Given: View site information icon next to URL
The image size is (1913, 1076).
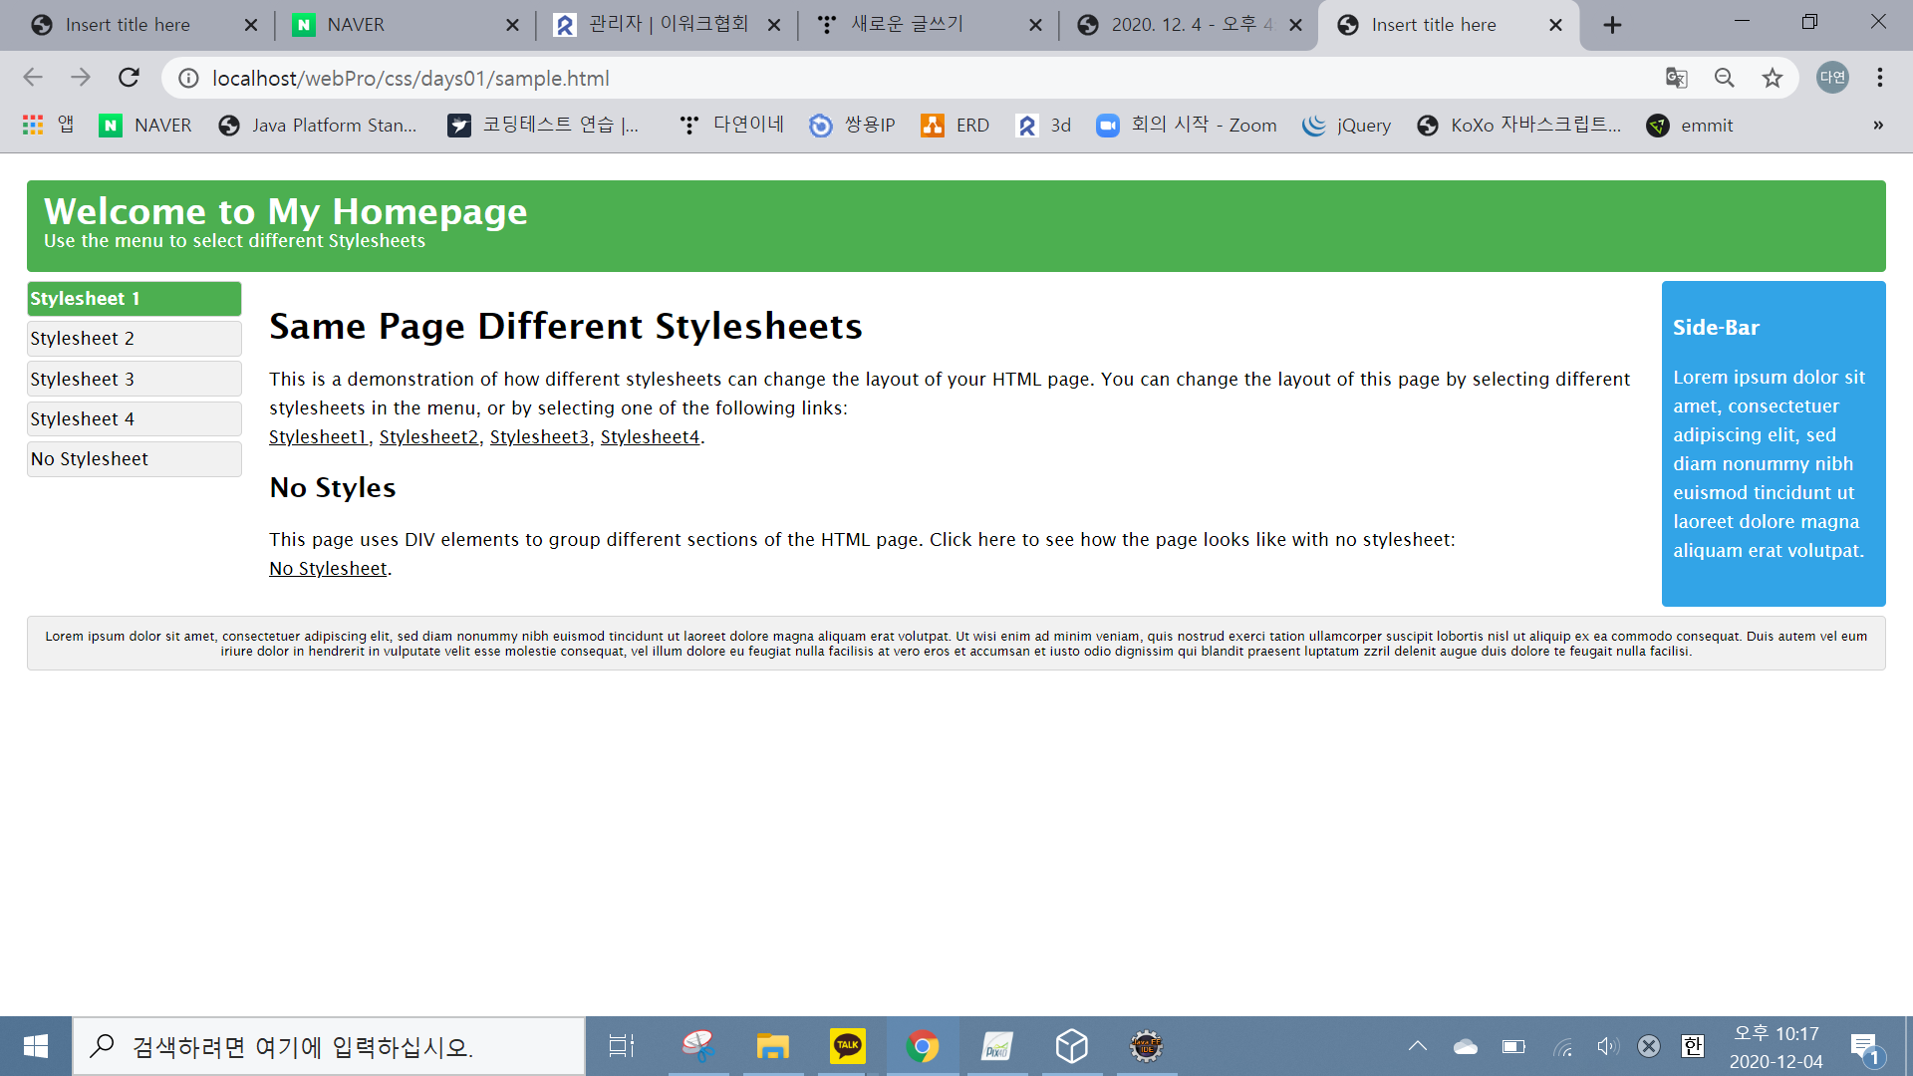Looking at the screenshot, I should 188,78.
